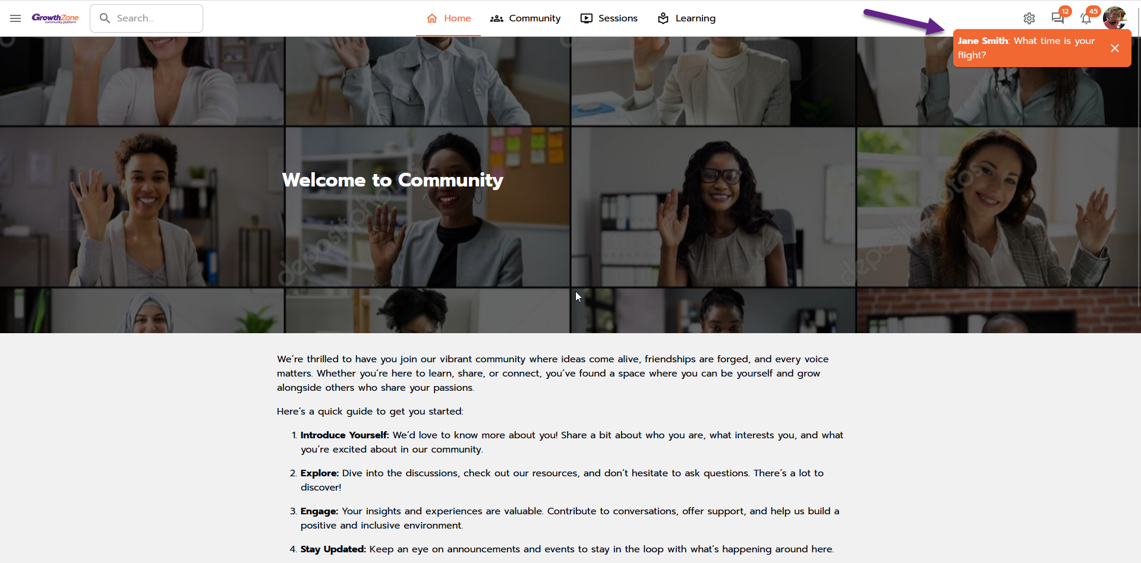Click the Learning icon
The height and width of the screenshot is (563, 1141).
[663, 18]
